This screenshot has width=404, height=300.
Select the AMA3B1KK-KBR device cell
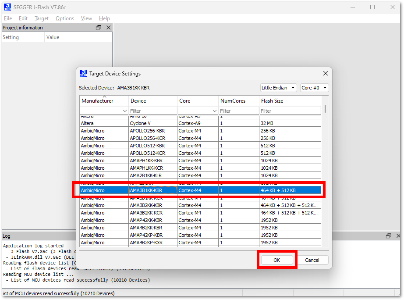point(153,190)
